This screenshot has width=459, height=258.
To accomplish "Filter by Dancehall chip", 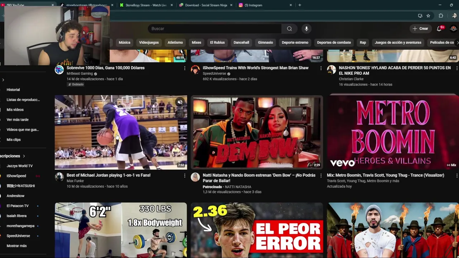I will tap(241, 42).
